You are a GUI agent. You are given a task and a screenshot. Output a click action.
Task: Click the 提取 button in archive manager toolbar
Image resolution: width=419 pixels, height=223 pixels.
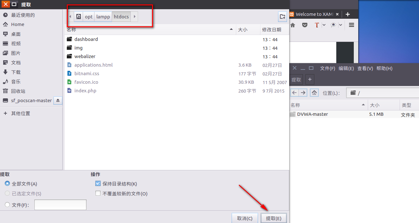(x=296, y=79)
